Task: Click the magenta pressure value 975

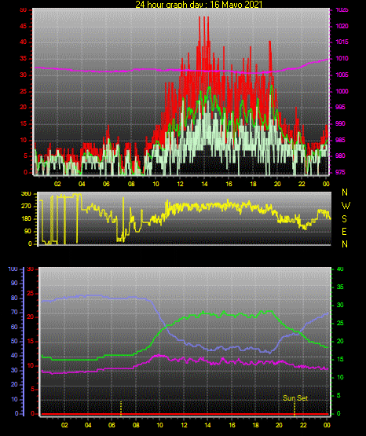Action: tap(340, 172)
